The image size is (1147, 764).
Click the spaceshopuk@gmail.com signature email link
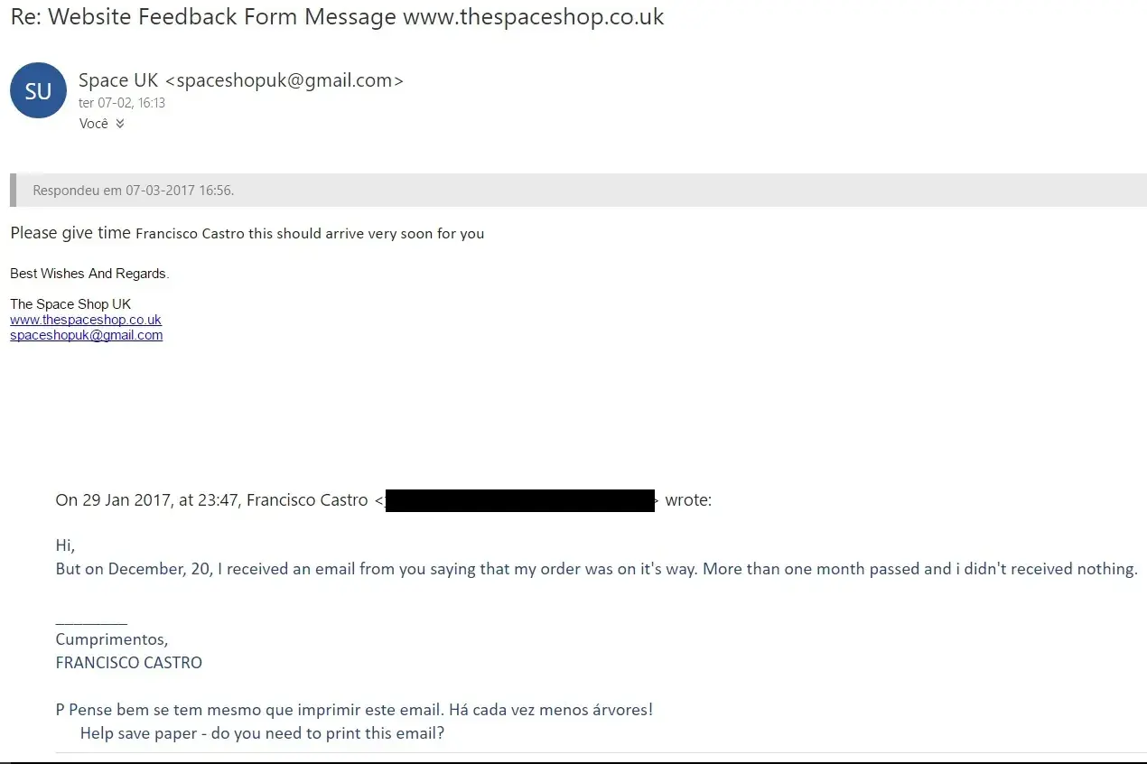[87, 335]
